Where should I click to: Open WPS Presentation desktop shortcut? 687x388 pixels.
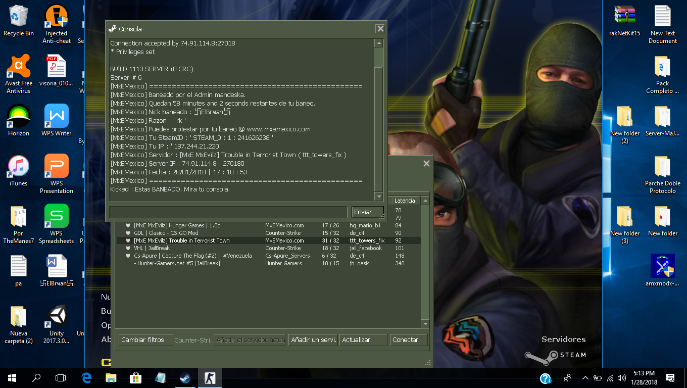click(x=57, y=174)
